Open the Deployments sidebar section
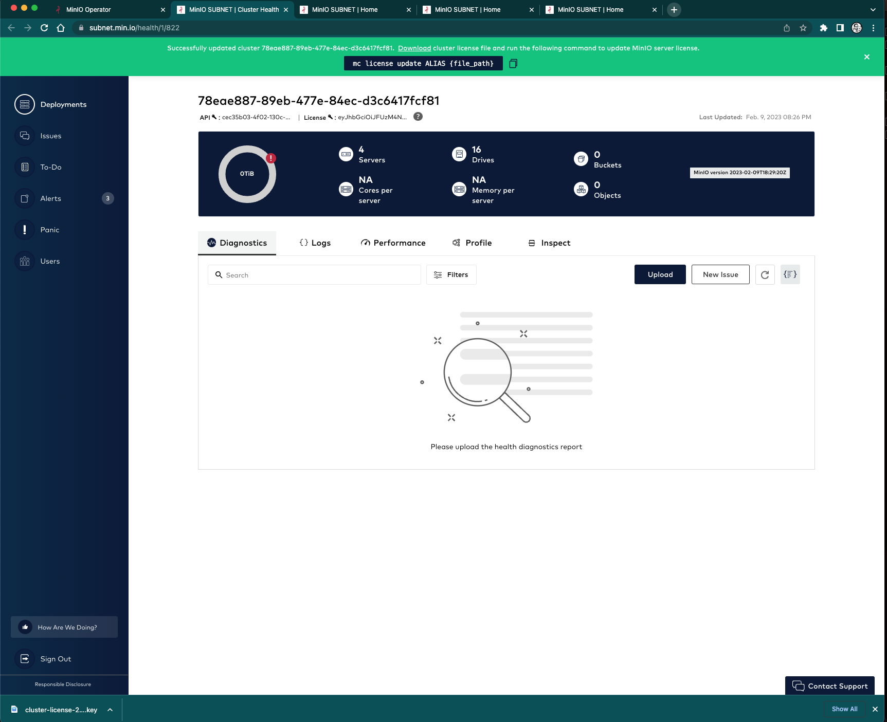887x722 pixels. point(50,104)
